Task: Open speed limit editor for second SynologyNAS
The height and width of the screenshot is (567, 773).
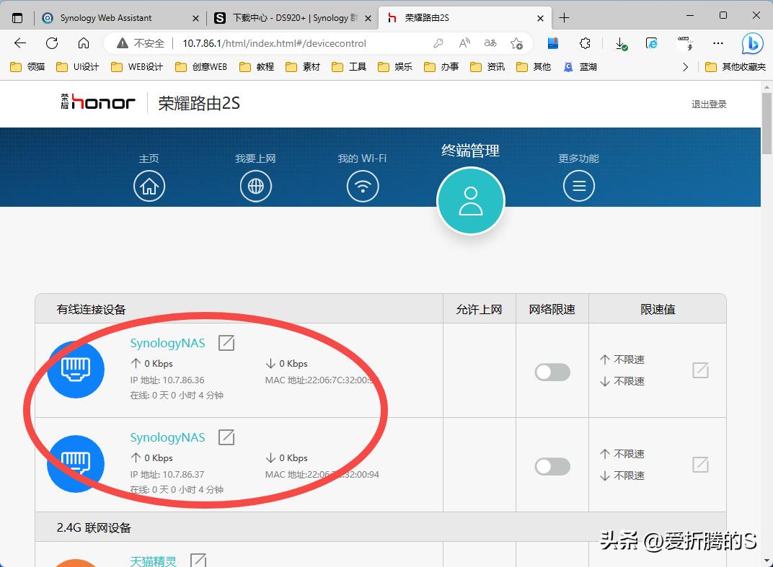Action: click(700, 465)
